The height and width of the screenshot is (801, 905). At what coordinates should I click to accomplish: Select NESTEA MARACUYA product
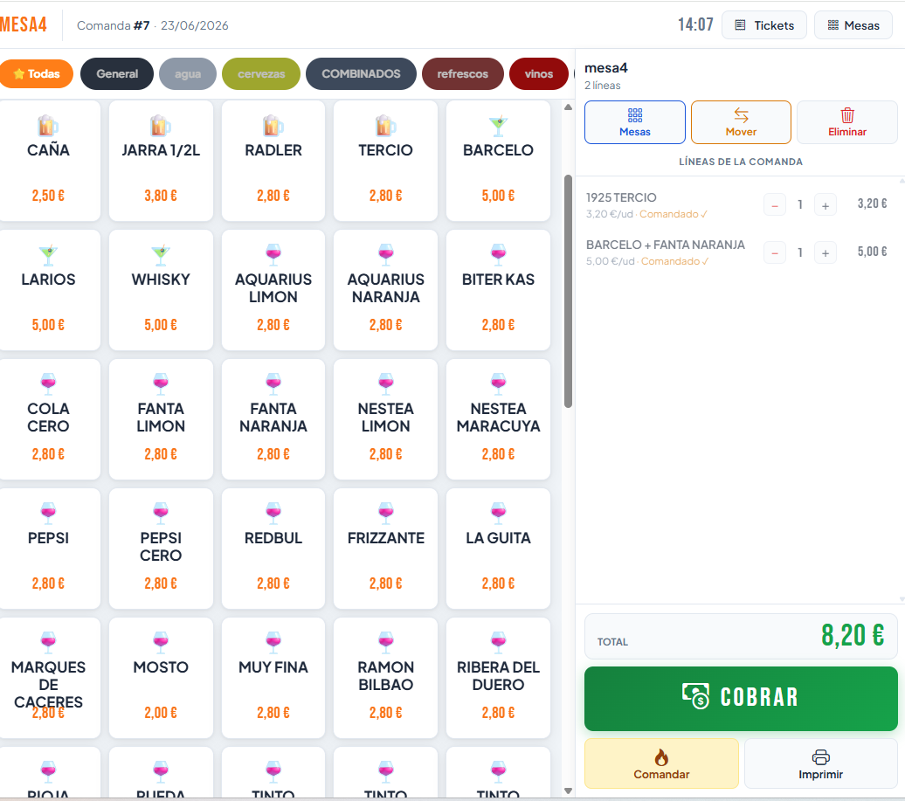click(x=498, y=419)
